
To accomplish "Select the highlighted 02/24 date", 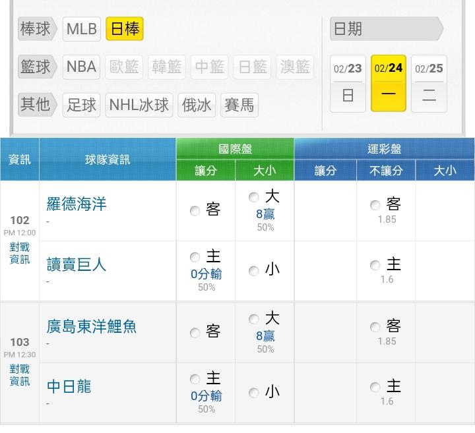I will [x=389, y=83].
